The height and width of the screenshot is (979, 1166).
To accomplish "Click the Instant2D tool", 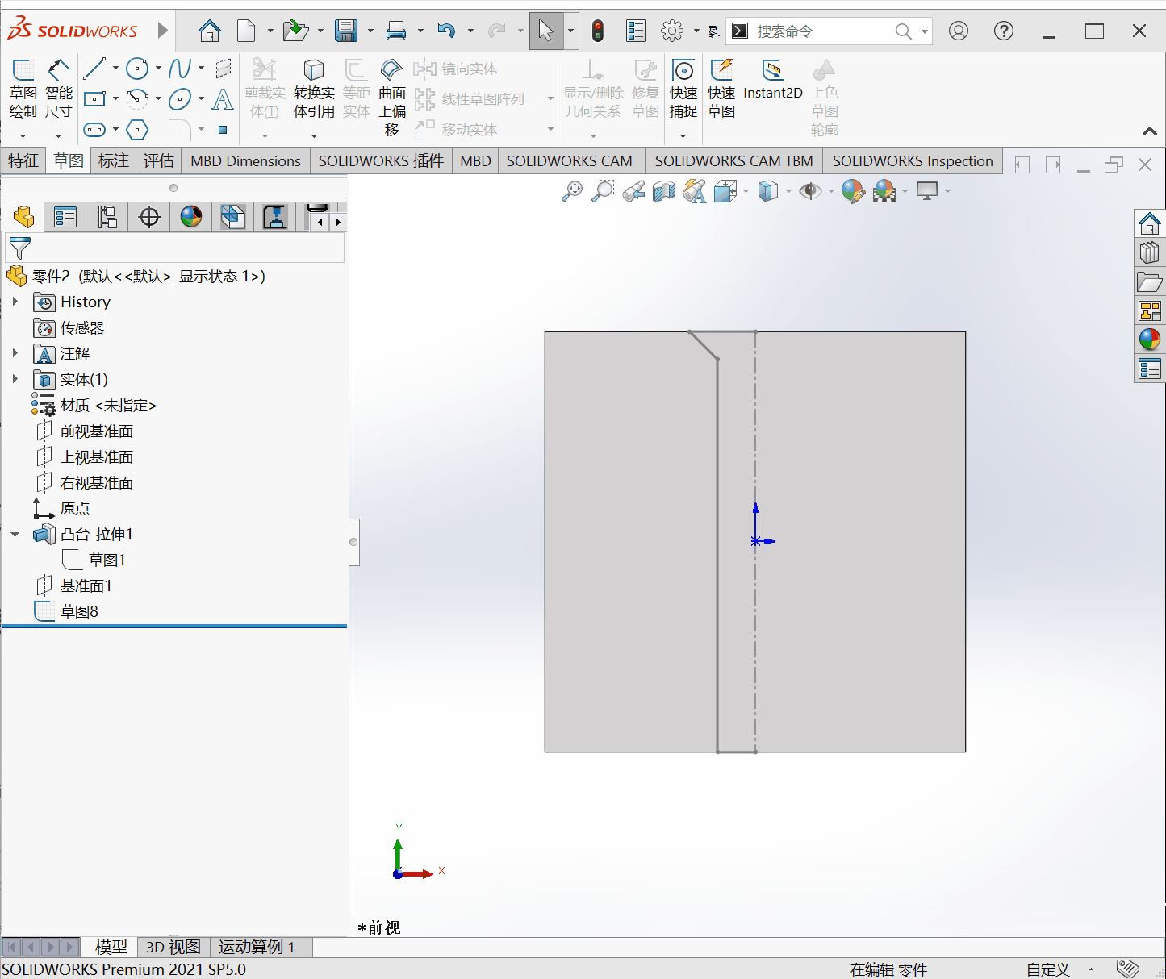I will [x=773, y=80].
